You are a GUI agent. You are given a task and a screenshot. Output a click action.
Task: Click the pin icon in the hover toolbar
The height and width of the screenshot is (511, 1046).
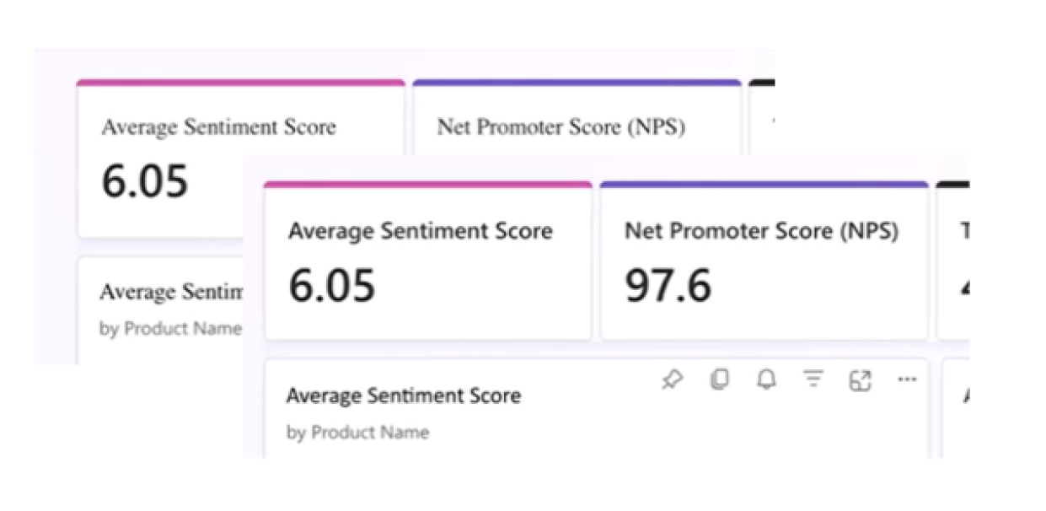tap(671, 379)
